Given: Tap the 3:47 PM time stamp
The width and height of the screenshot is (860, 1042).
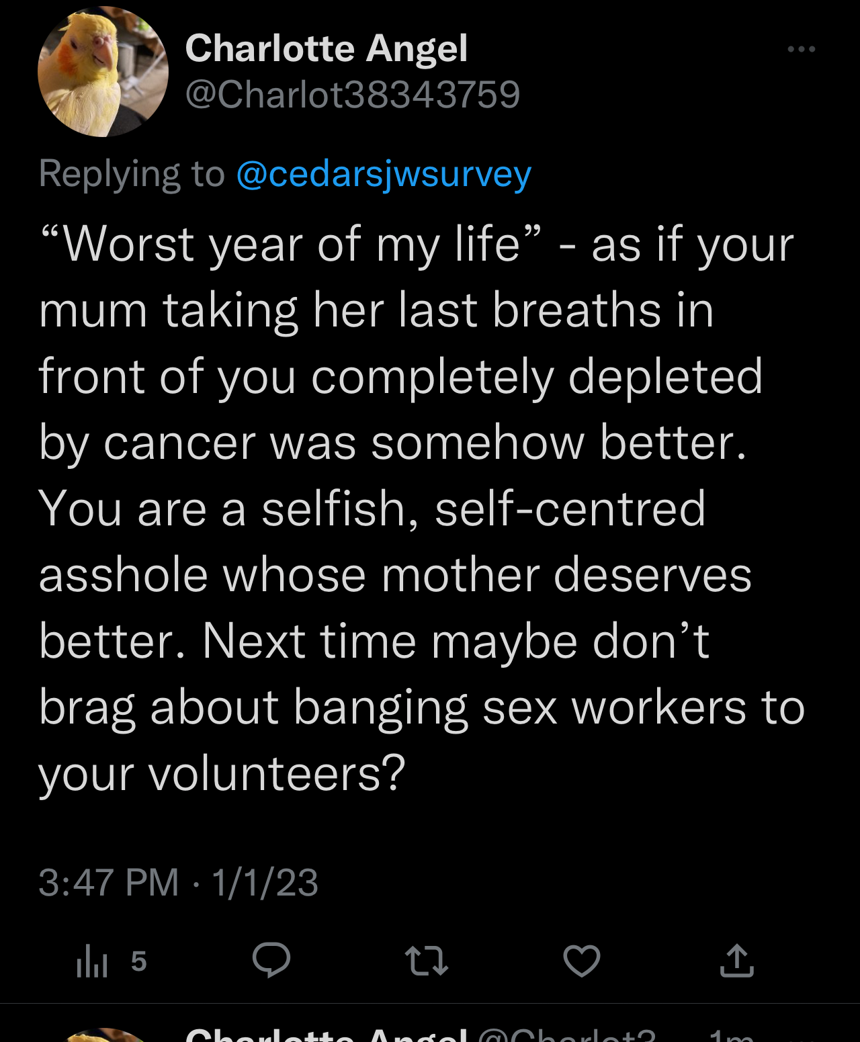Looking at the screenshot, I should point(109,882).
